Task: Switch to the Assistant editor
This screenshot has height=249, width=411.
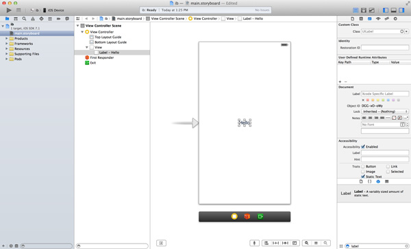Action: (x=364, y=10)
